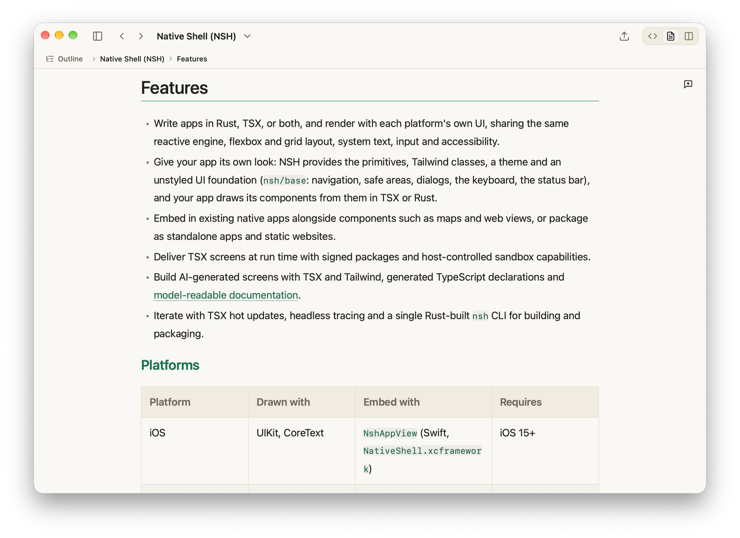This screenshot has width=740, height=538.
Task: Go back with the left chevron
Action: [x=122, y=36]
